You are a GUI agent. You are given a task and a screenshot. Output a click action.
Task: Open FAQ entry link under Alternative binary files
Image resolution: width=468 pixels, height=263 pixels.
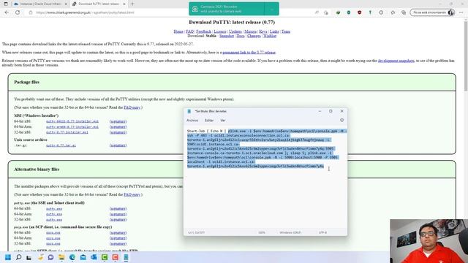132,195
